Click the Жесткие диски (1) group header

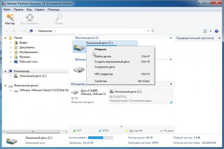click(87, 38)
